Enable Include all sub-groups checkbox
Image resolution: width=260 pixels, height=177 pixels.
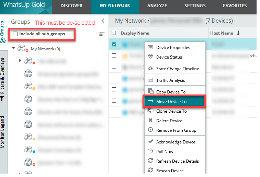click(15, 34)
